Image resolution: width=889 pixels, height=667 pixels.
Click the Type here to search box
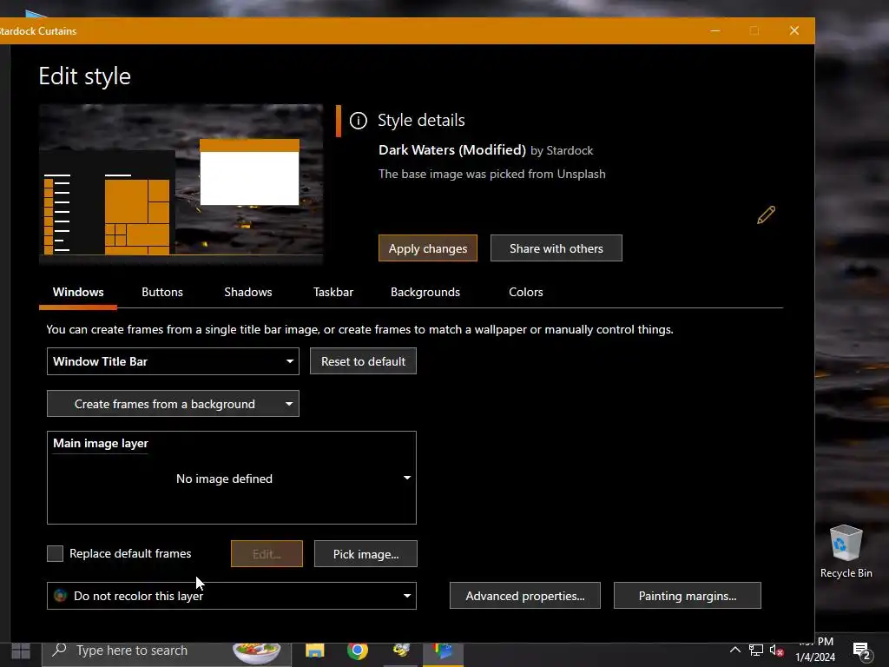click(167, 651)
